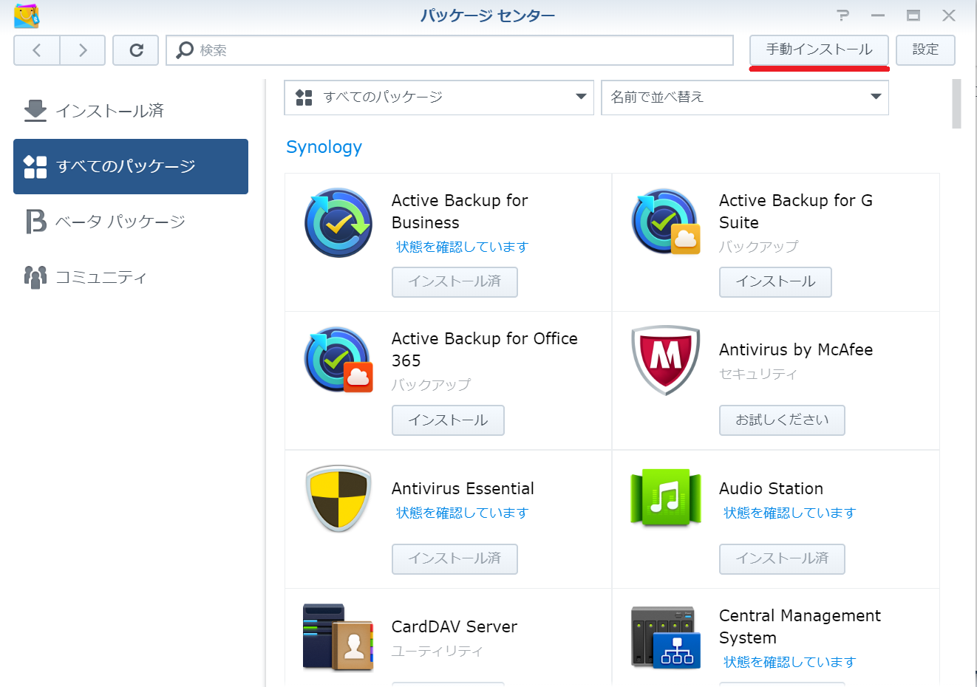Click インストール済 under Audio Station

(782, 558)
